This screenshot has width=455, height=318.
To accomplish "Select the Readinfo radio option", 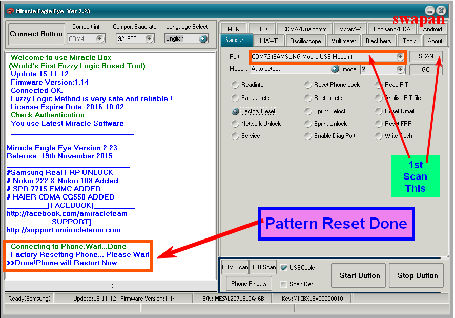I will (x=248, y=85).
